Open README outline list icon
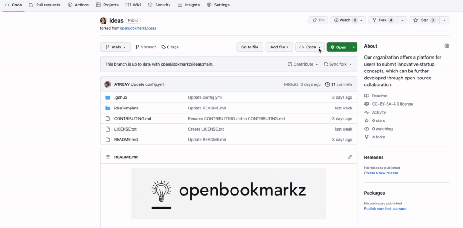463x228 pixels. [107, 157]
